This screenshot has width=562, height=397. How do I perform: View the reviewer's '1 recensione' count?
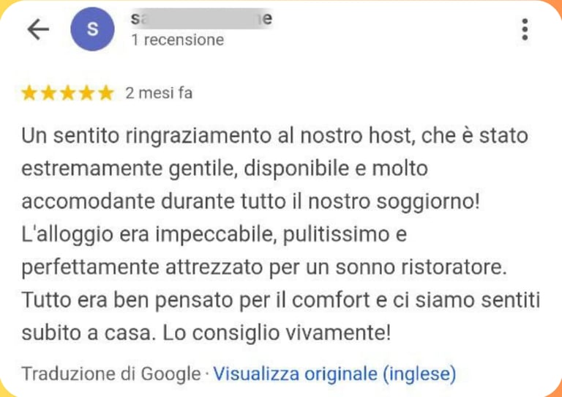pyautogui.click(x=178, y=40)
